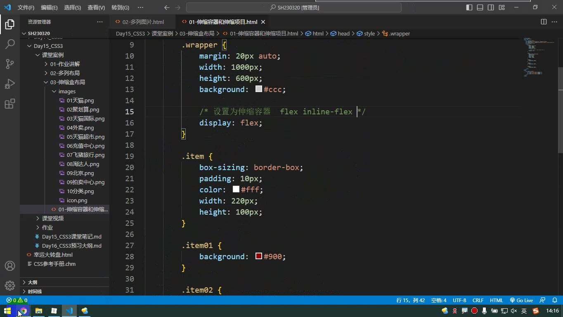Go back with the left arrow
The image size is (563, 317).
point(167,7)
